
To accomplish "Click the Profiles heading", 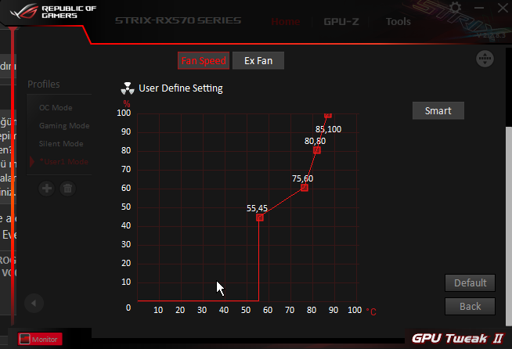I will (43, 85).
